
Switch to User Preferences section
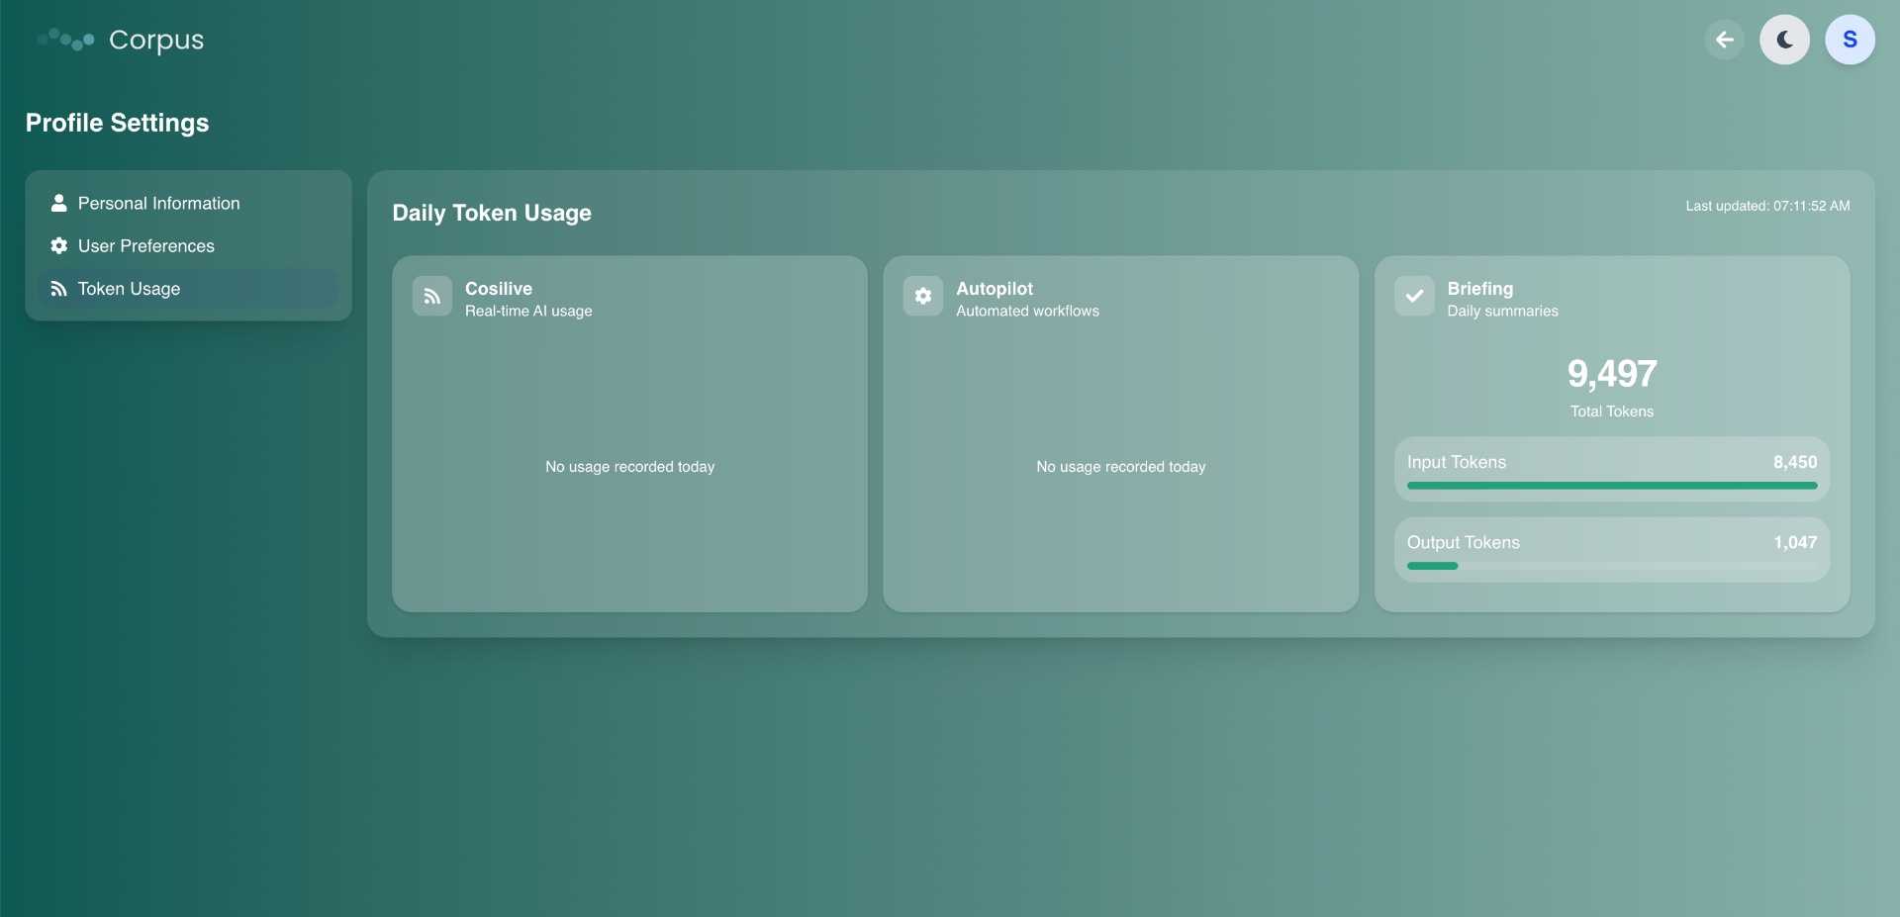145,245
